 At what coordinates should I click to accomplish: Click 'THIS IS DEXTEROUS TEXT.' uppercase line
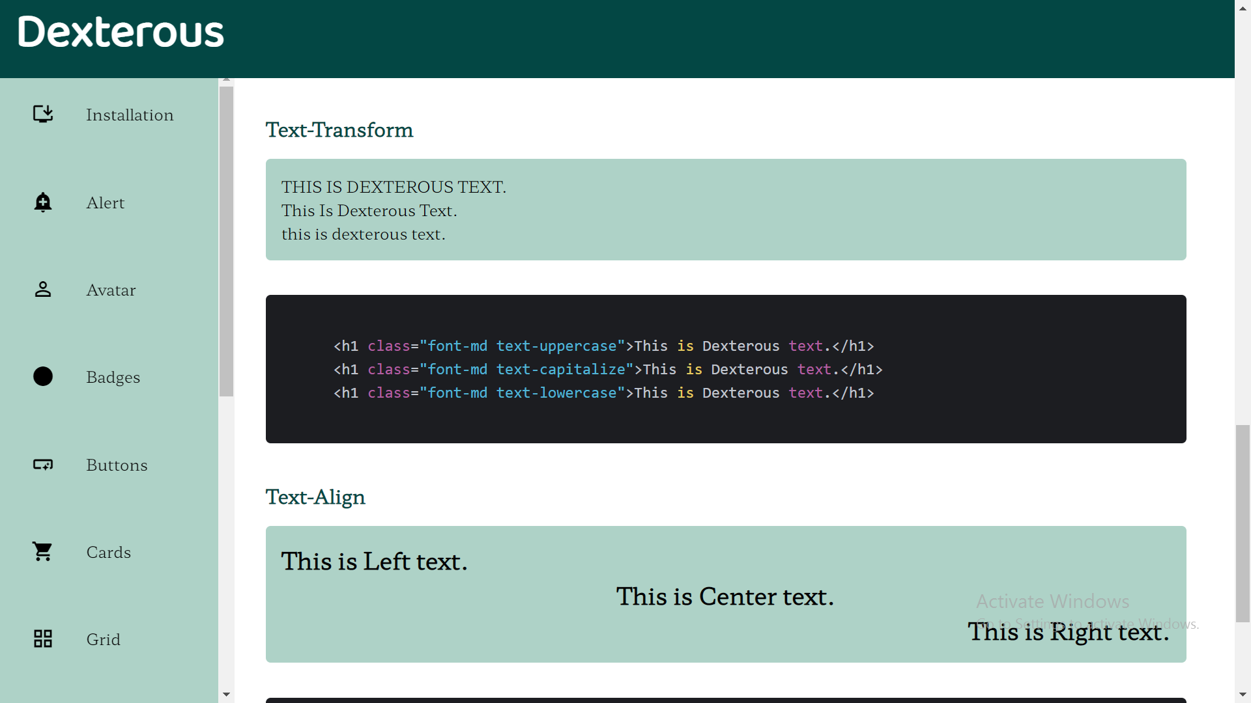[x=394, y=187]
